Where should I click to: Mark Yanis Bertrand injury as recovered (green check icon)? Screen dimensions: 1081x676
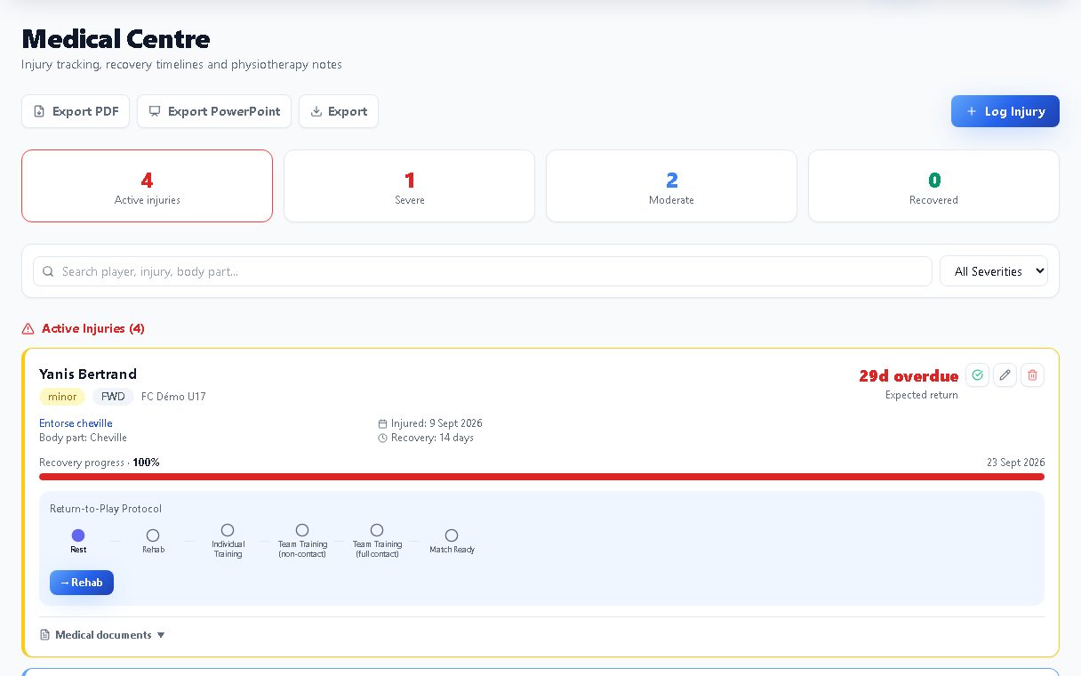coord(978,375)
